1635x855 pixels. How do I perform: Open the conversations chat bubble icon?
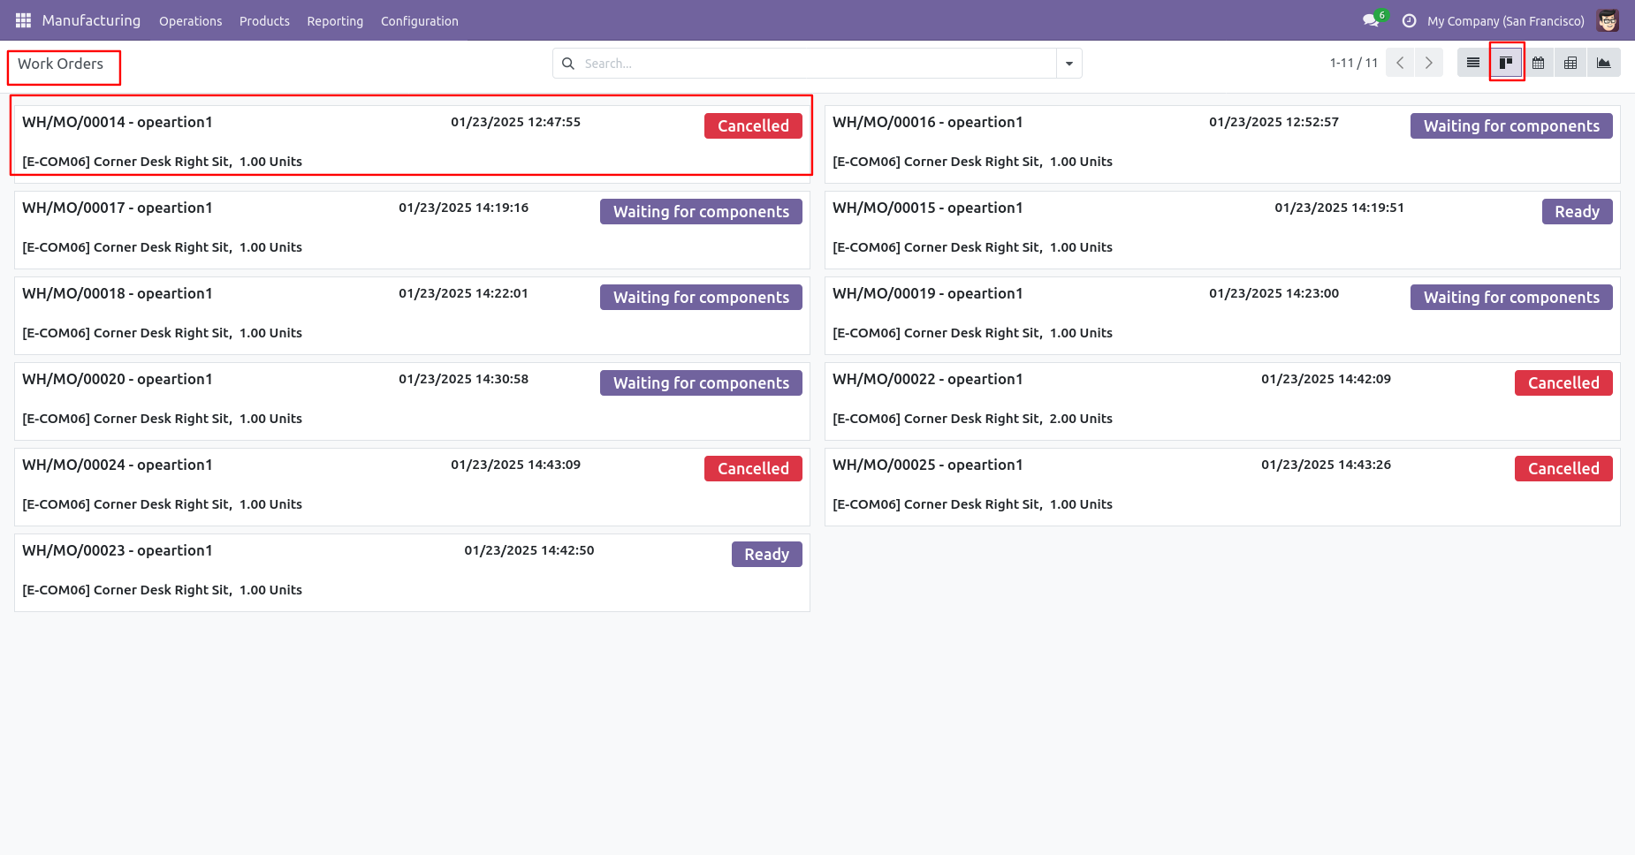(1371, 20)
